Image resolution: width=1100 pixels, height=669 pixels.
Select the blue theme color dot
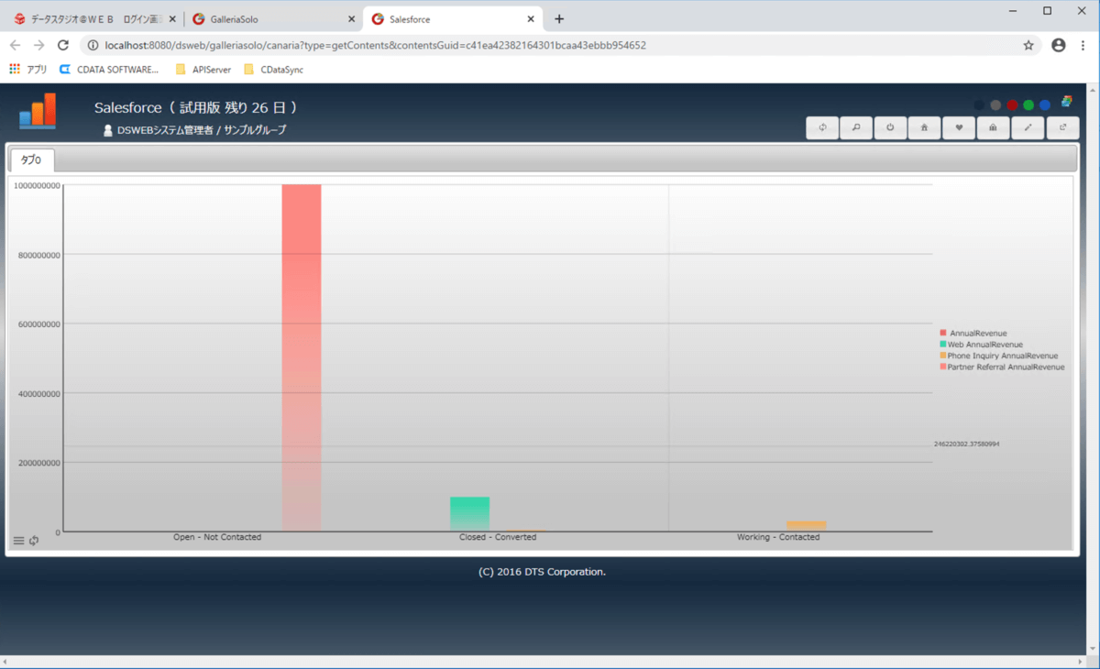(1045, 105)
